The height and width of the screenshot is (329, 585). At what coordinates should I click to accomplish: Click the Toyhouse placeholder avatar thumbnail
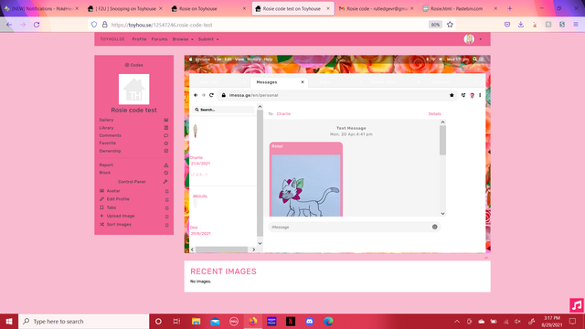(134, 90)
